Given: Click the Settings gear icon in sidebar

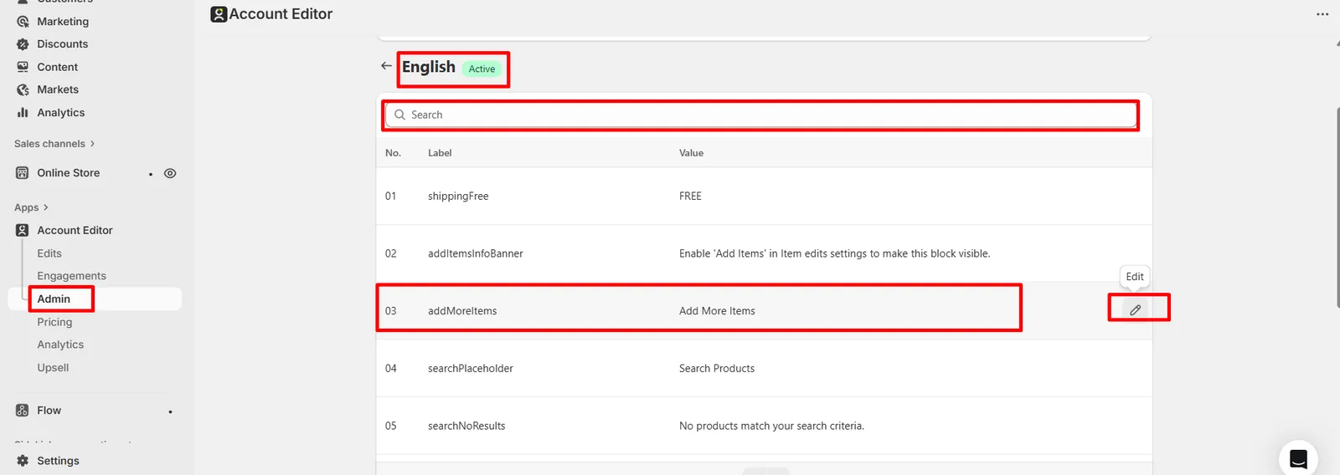Looking at the screenshot, I should [x=23, y=461].
